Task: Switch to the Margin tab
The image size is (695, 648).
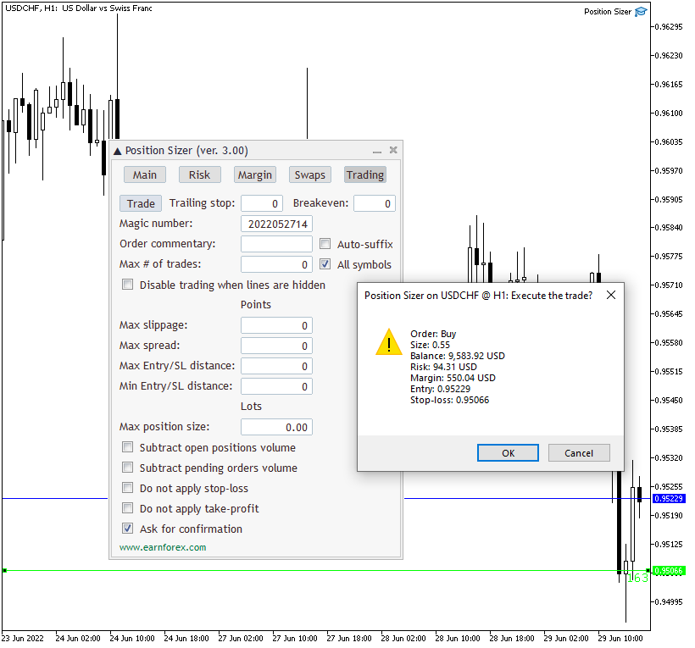Action: [x=254, y=174]
